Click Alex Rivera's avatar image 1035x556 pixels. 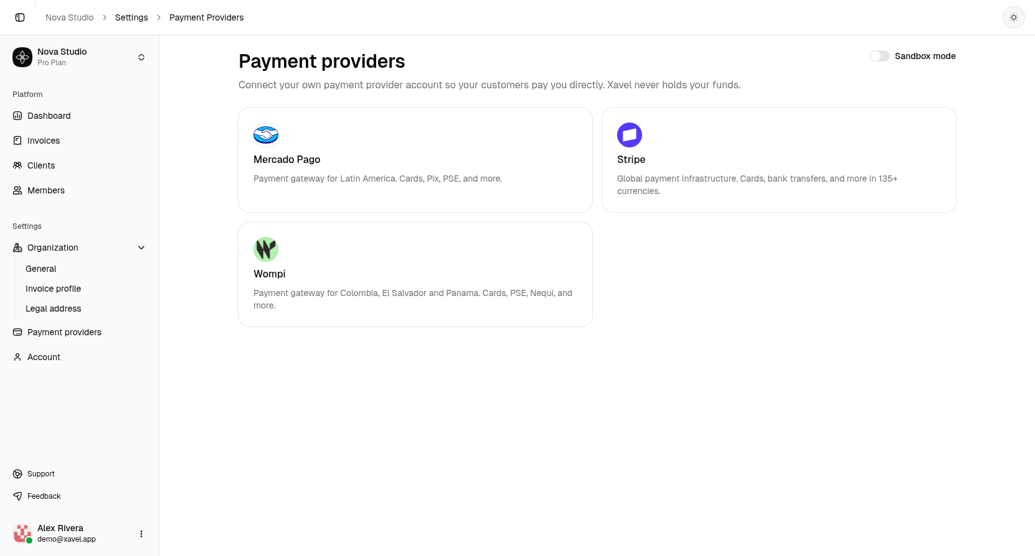(x=22, y=534)
